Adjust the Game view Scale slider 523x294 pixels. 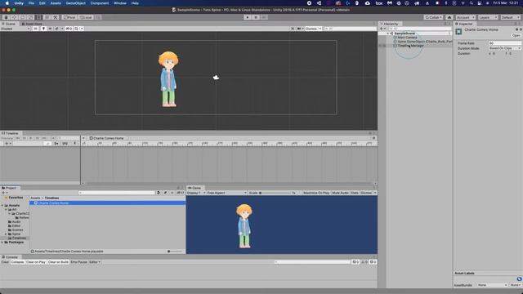pos(275,193)
